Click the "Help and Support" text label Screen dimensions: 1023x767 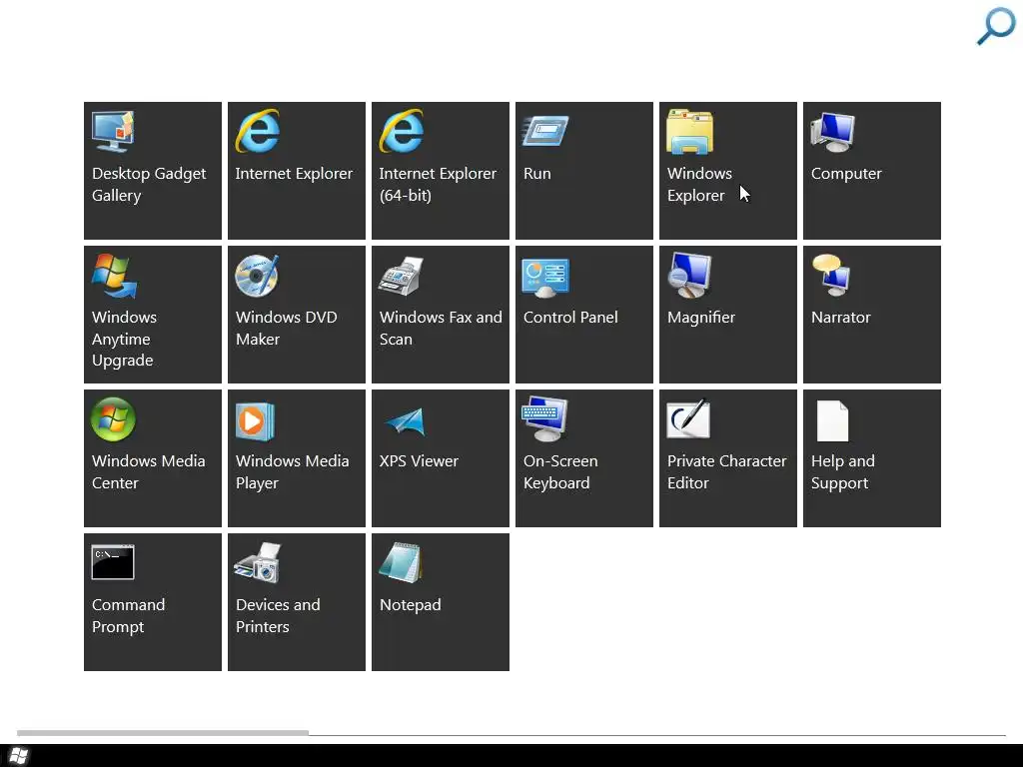(843, 472)
